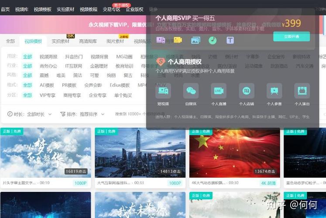Filter by IT互联网 industry
326x218 pixels.
tap(74, 66)
